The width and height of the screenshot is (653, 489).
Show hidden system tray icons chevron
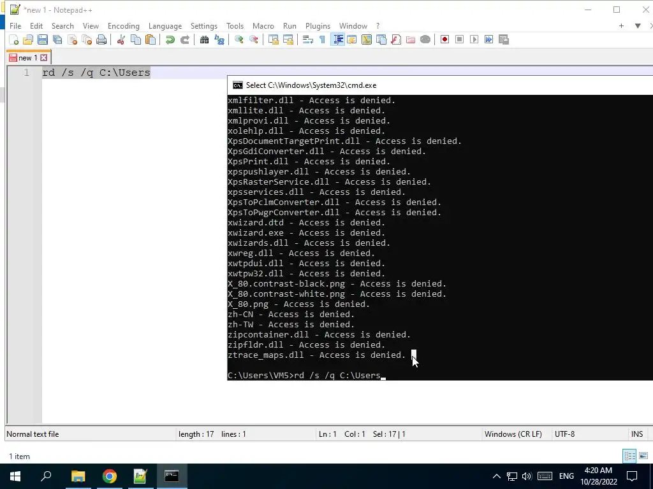[x=496, y=476]
